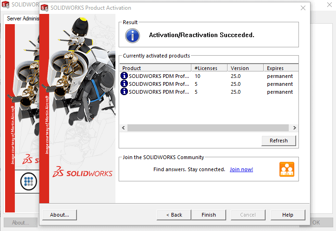The width and height of the screenshot is (336, 231).
Task: Click Finish to complete activation
Action: click(209, 215)
